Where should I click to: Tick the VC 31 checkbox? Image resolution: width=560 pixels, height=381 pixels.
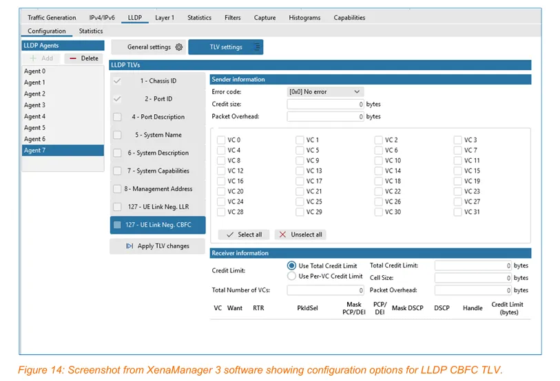tap(457, 212)
